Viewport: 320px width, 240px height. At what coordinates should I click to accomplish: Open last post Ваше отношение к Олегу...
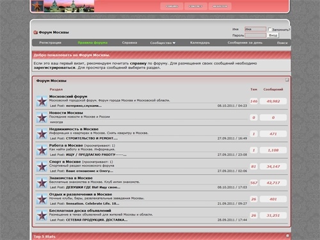(x=90, y=171)
